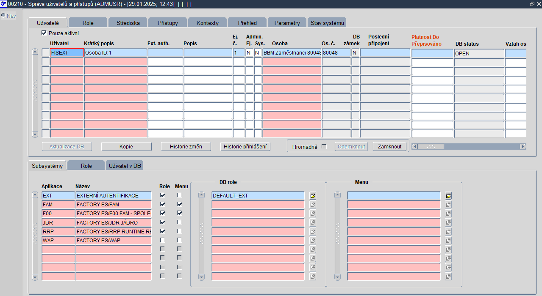Select the RRP application cell
Viewport: 542px width, 296px height.
click(58, 231)
